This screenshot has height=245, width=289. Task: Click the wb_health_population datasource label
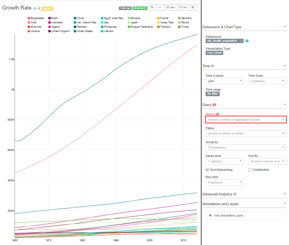(x=221, y=41)
